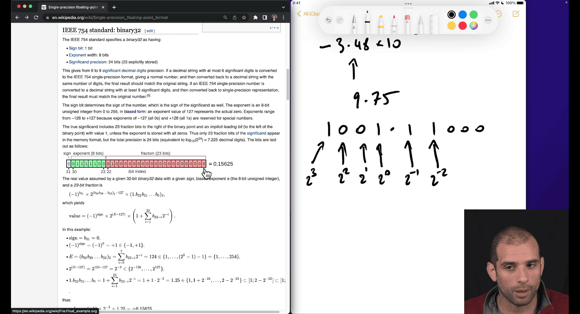
Task: Open the rainbow color picker wheel
Action: point(474,26)
